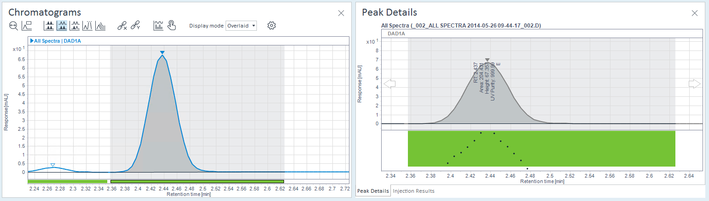The image size is (709, 201).
Task: Select the first filled-peaks display icon
Action: (x=49, y=26)
